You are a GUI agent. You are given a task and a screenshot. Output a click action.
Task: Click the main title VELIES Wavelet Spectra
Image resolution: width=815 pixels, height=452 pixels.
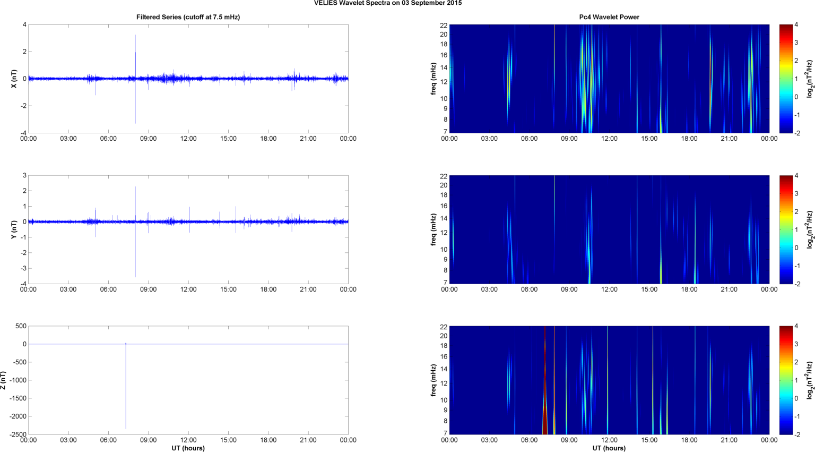coord(387,3)
